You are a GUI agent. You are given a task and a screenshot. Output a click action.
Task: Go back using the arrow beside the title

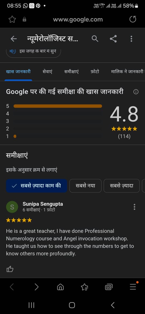coord(14,39)
